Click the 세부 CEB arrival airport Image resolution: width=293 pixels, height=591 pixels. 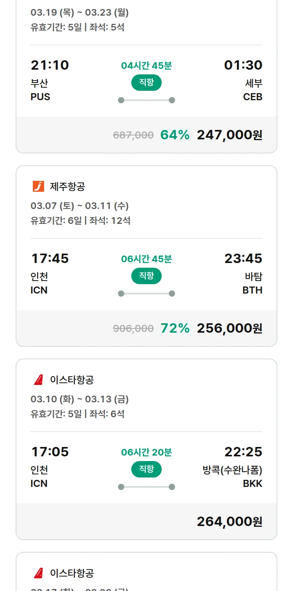[x=253, y=90]
